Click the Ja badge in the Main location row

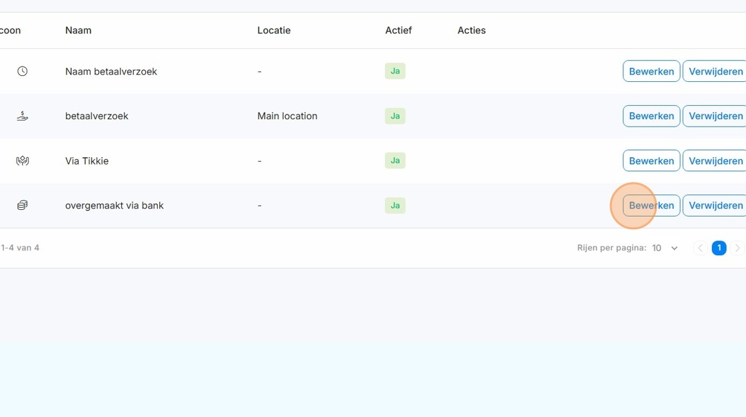pyautogui.click(x=395, y=116)
